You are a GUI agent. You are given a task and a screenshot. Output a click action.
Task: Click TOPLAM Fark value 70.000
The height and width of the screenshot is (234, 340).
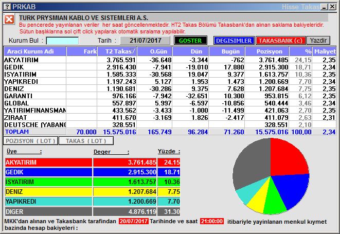[x=86, y=132]
